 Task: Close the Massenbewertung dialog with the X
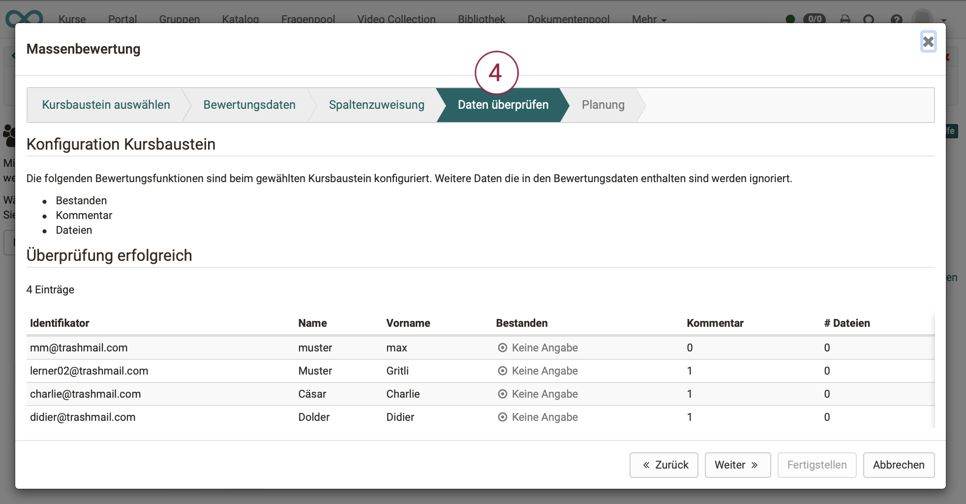pyautogui.click(x=928, y=42)
